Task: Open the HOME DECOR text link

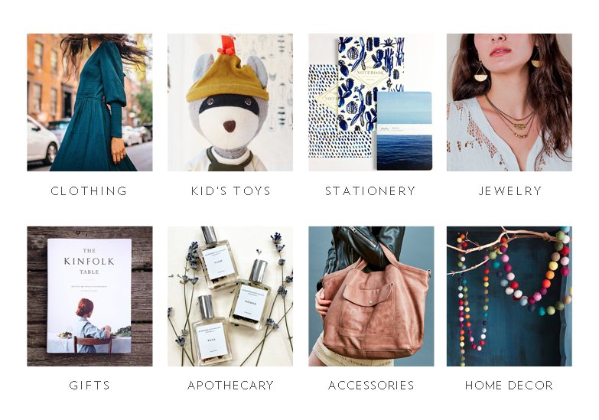Action: tap(509, 385)
